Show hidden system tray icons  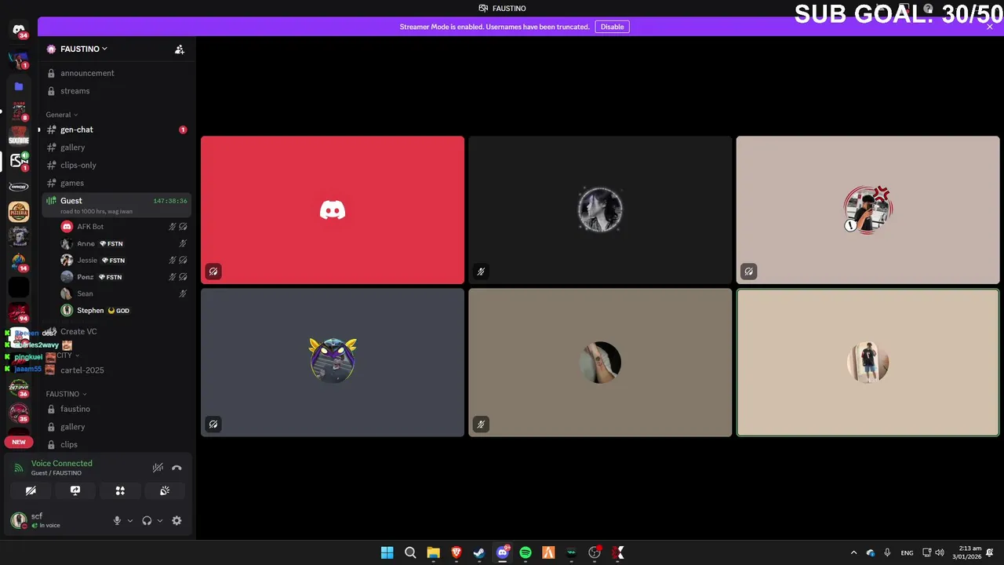pyautogui.click(x=854, y=552)
